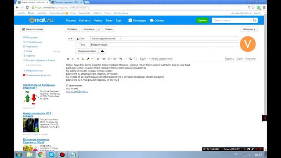Open the text alignment dropdown
281x158 pixels.
pos(98,59)
